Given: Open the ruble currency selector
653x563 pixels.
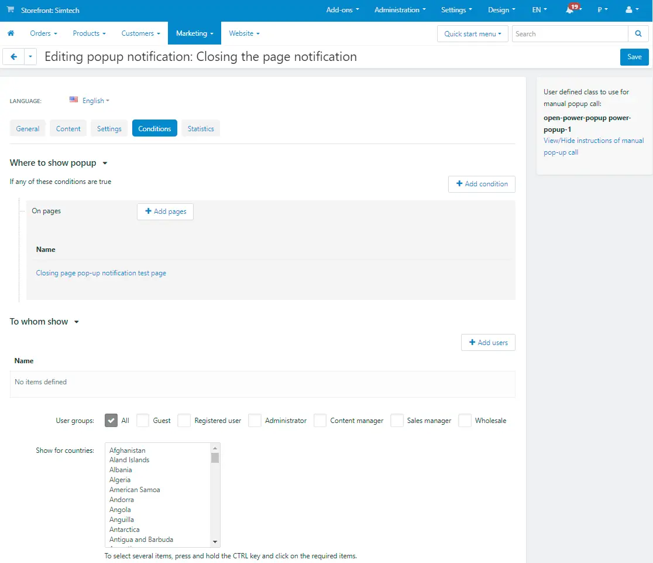Looking at the screenshot, I should (x=602, y=10).
